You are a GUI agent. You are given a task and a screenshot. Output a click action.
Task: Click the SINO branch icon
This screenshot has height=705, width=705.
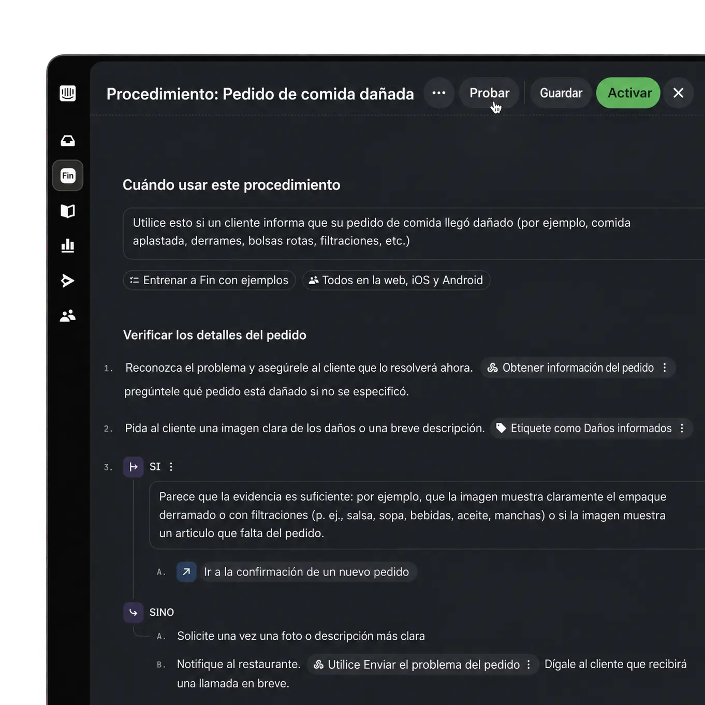point(134,612)
